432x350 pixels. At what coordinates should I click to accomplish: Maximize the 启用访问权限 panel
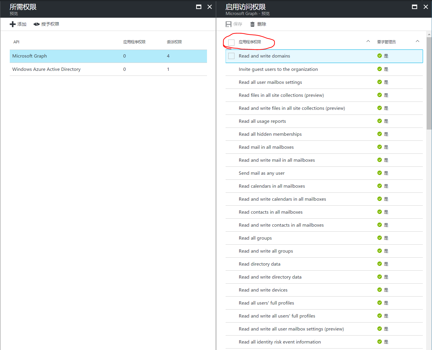click(415, 7)
